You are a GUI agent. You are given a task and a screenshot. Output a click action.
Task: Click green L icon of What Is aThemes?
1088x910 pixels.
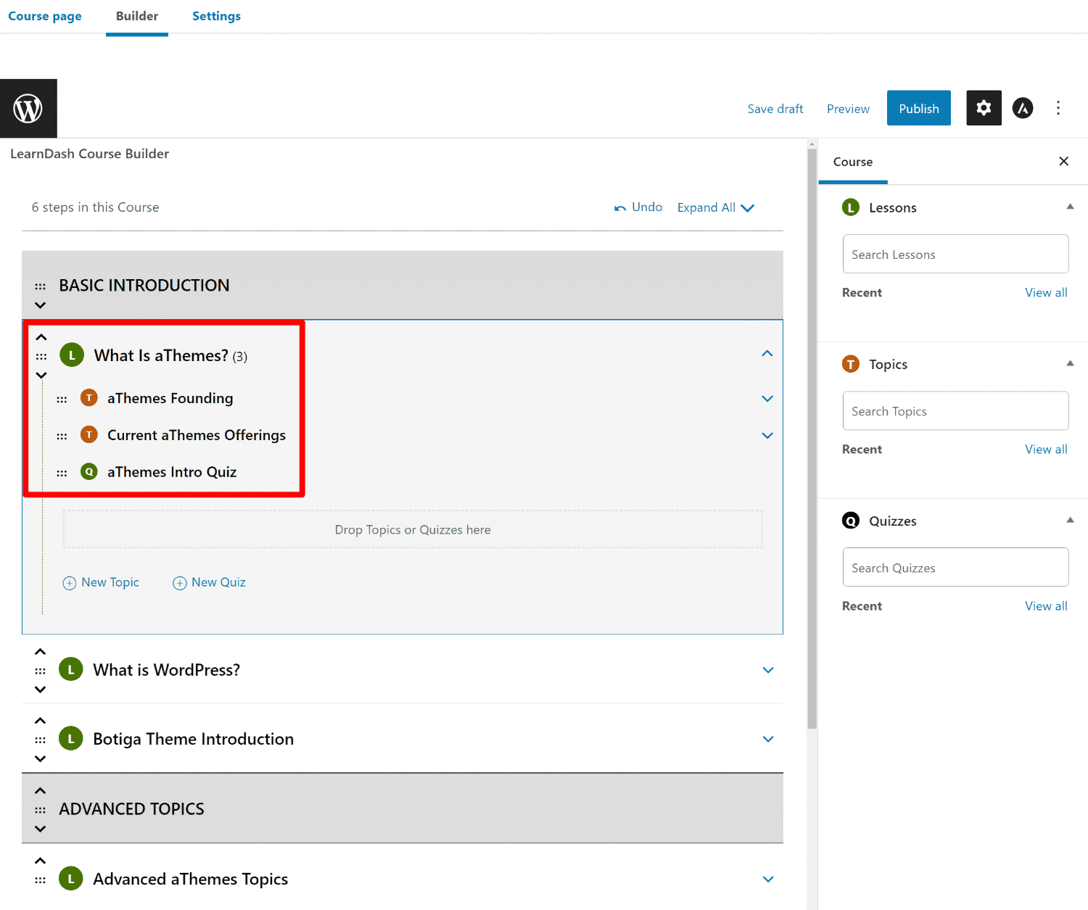(72, 355)
